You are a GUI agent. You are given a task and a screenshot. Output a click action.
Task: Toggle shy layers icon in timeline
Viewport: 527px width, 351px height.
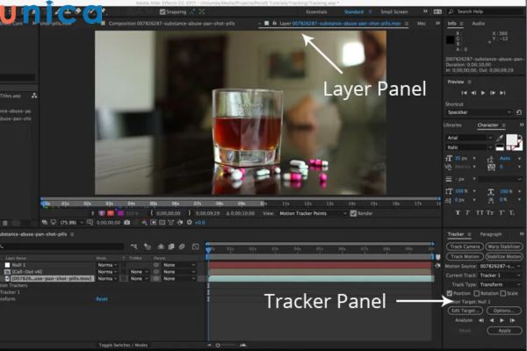[x=161, y=247]
